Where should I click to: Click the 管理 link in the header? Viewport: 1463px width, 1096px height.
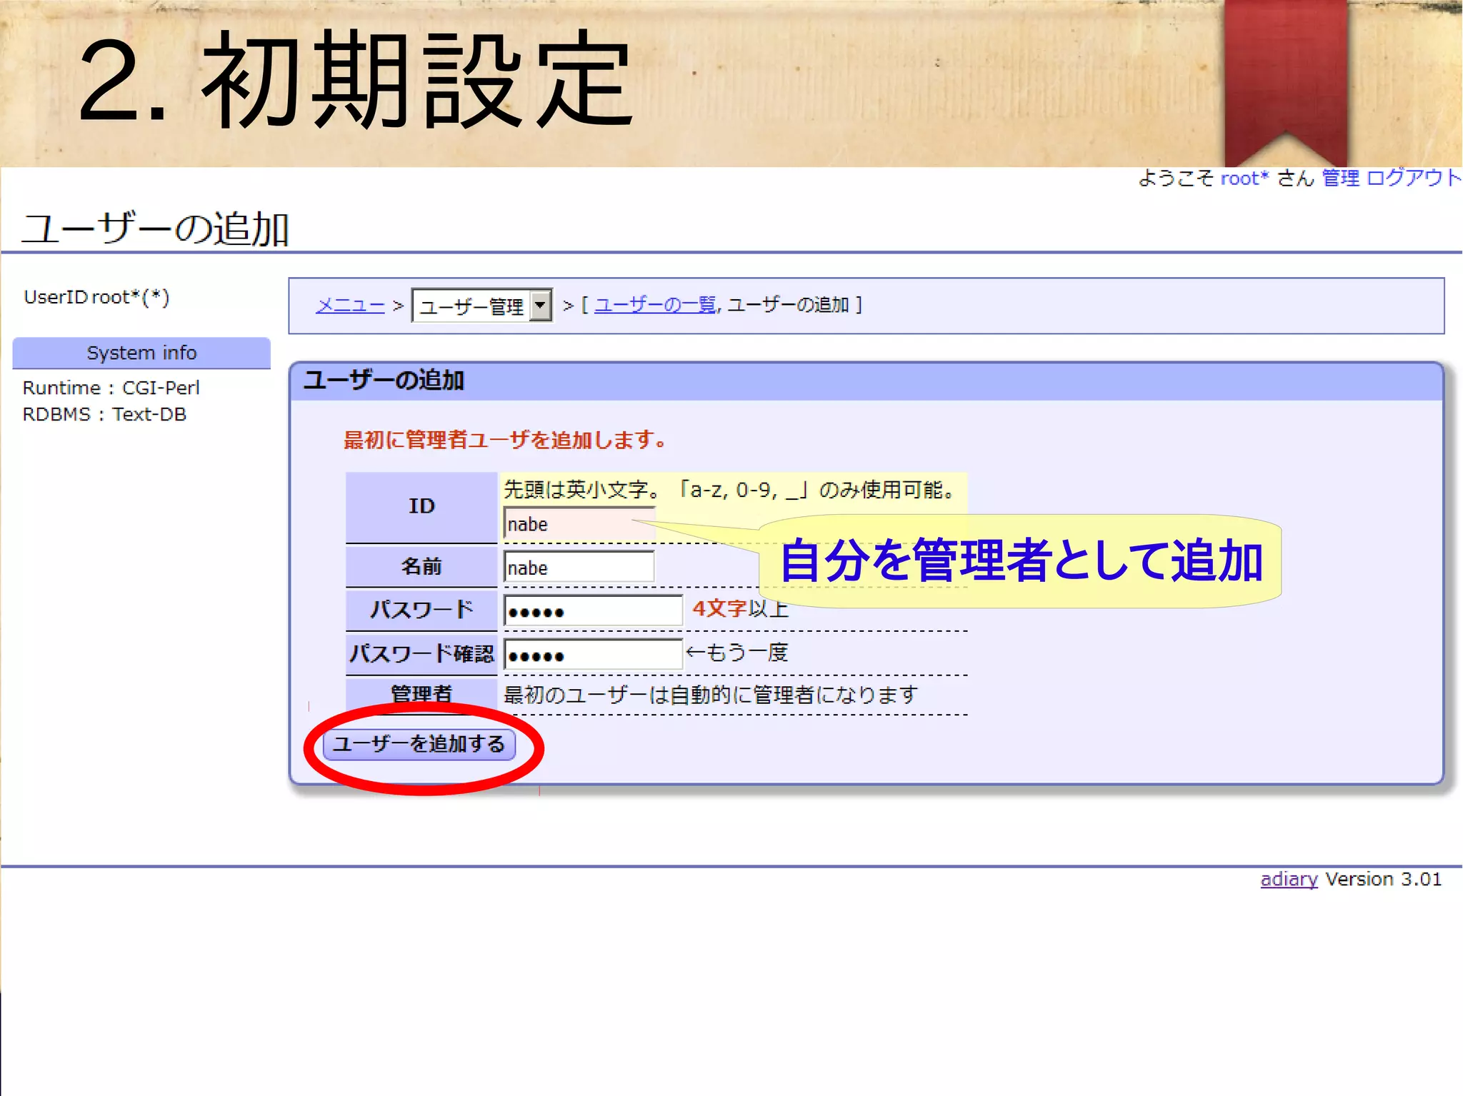[x=1340, y=178]
